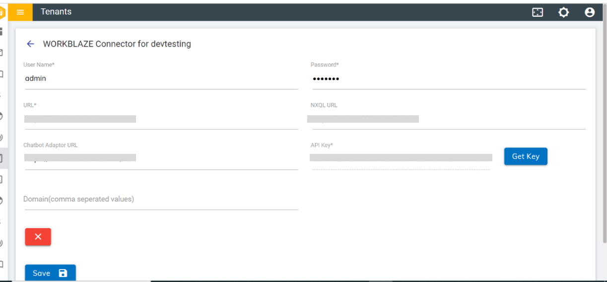The width and height of the screenshot is (607, 282).
Task: Open the settings gear in header
Action: pyautogui.click(x=563, y=12)
